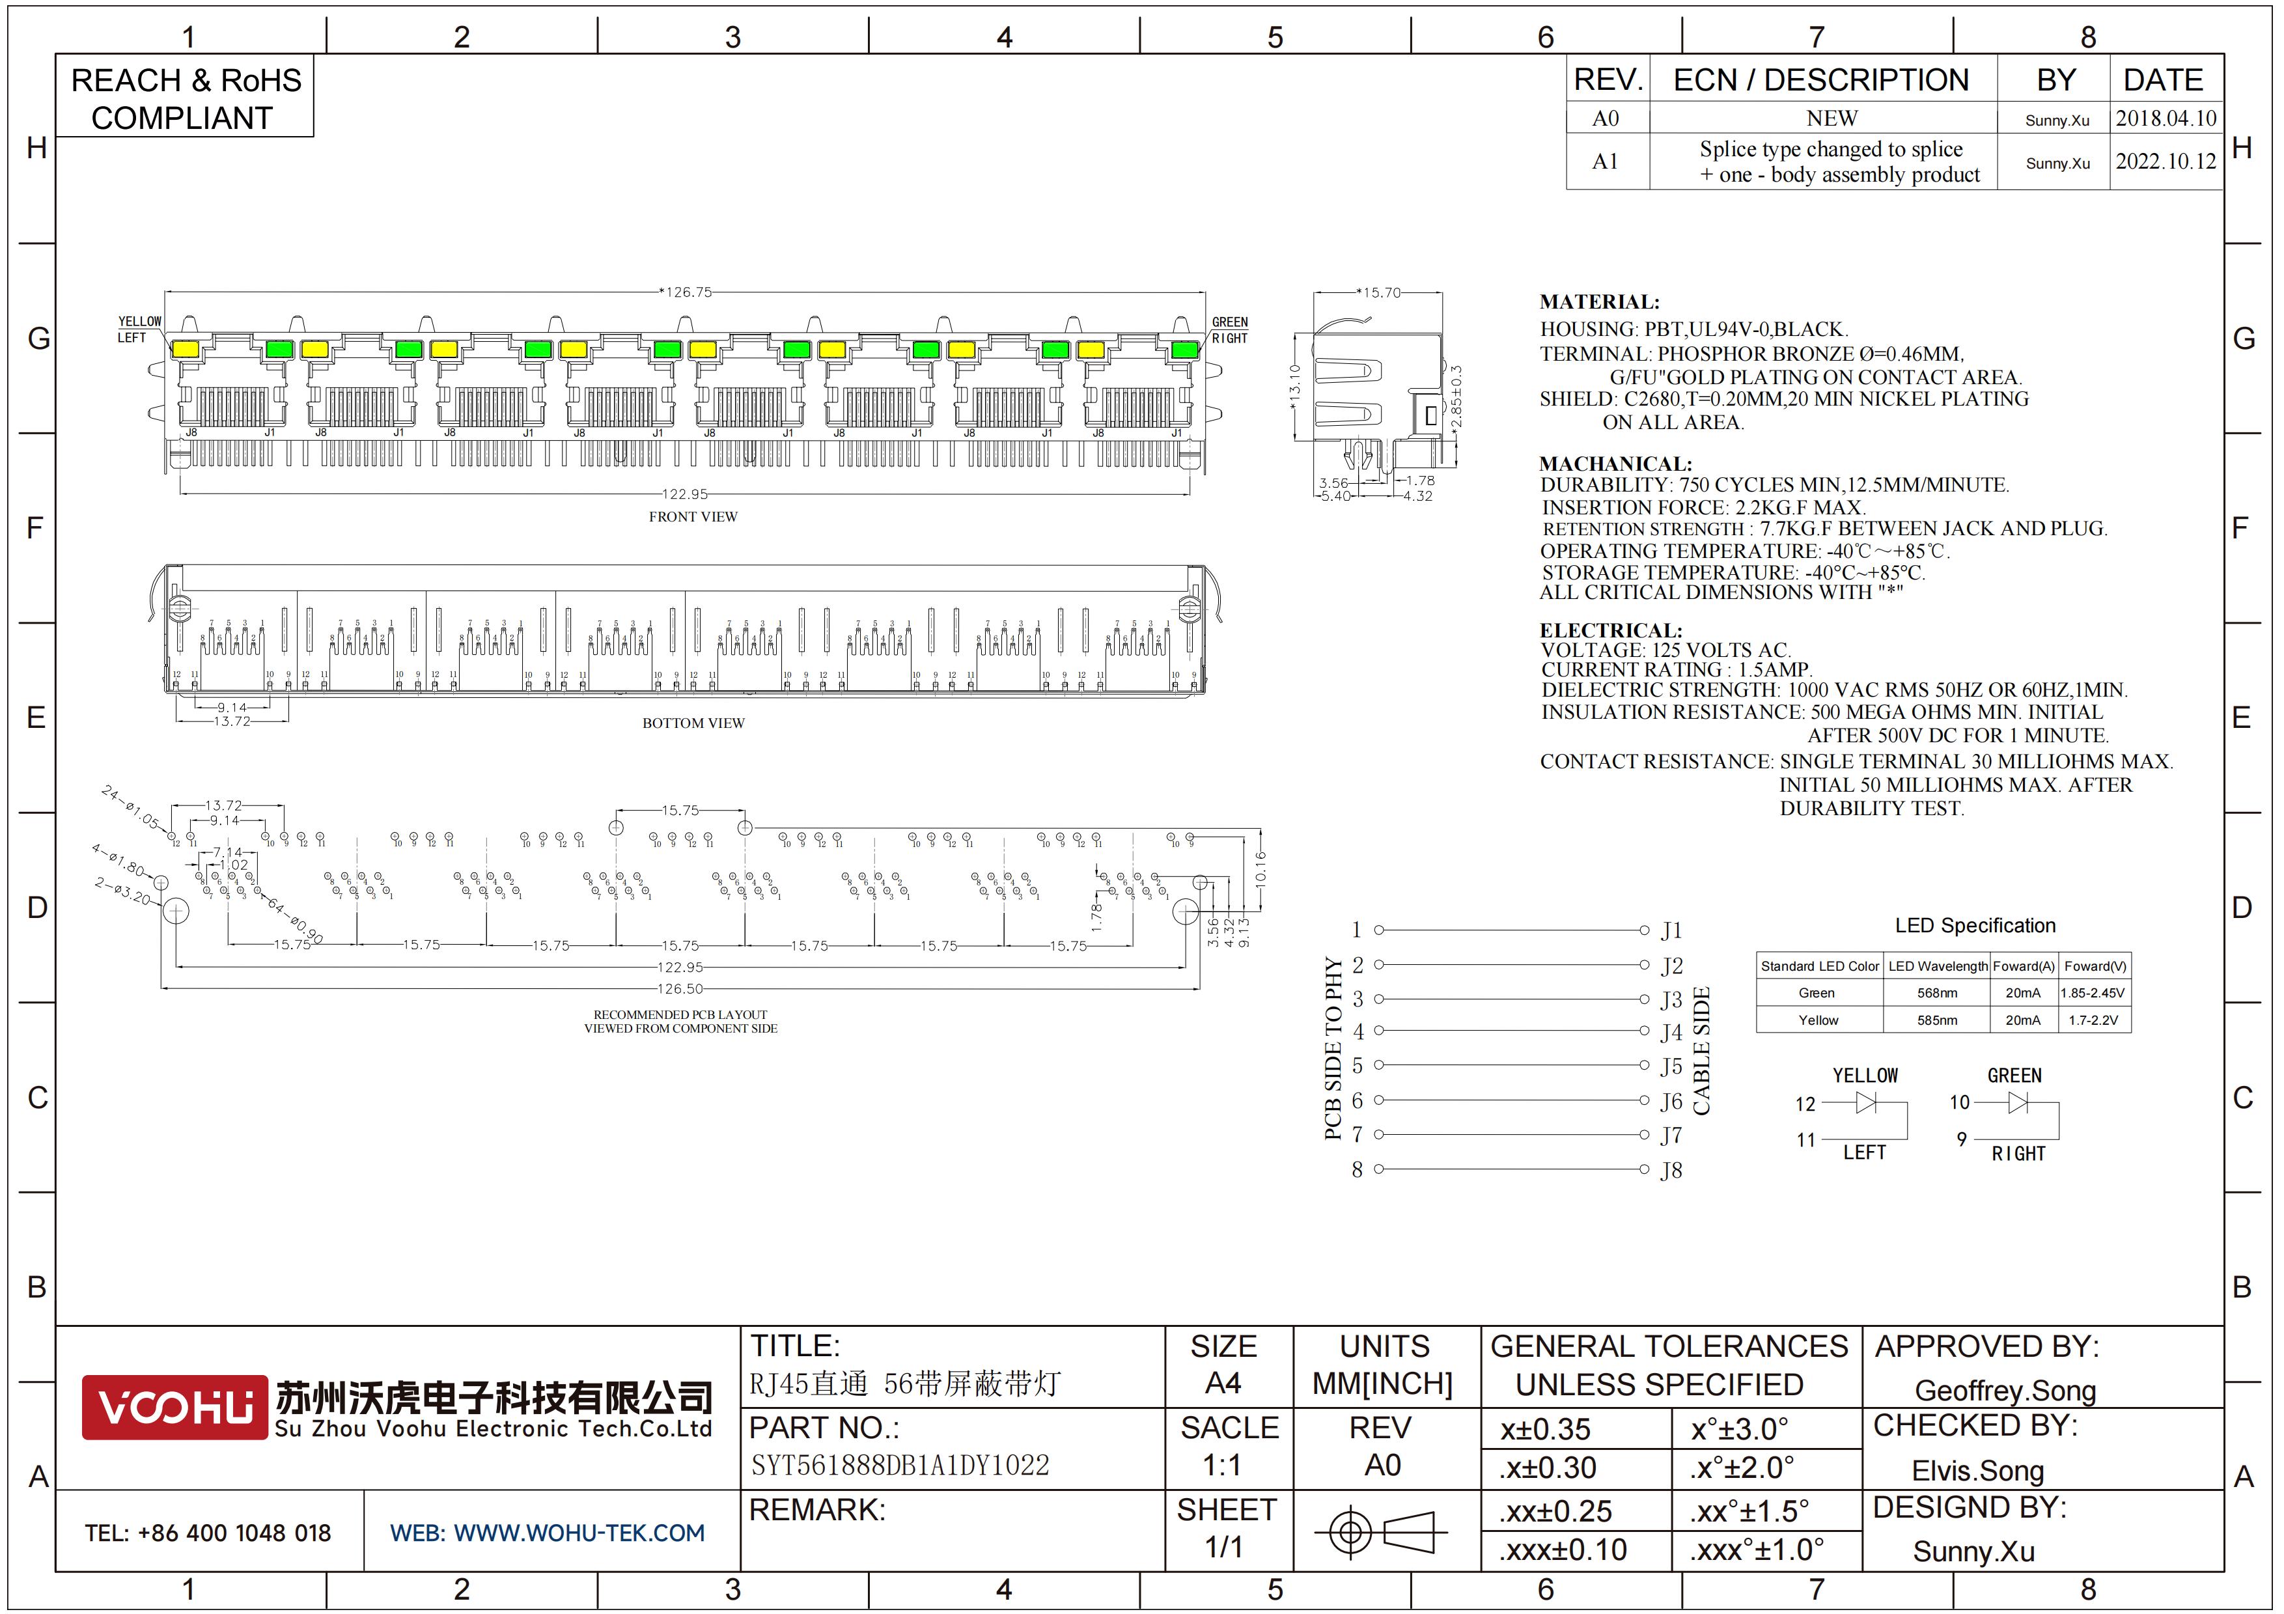The width and height of the screenshot is (2284, 1614).
Task: Click the Geoffrey.Song approver name
Action: (2005, 1390)
